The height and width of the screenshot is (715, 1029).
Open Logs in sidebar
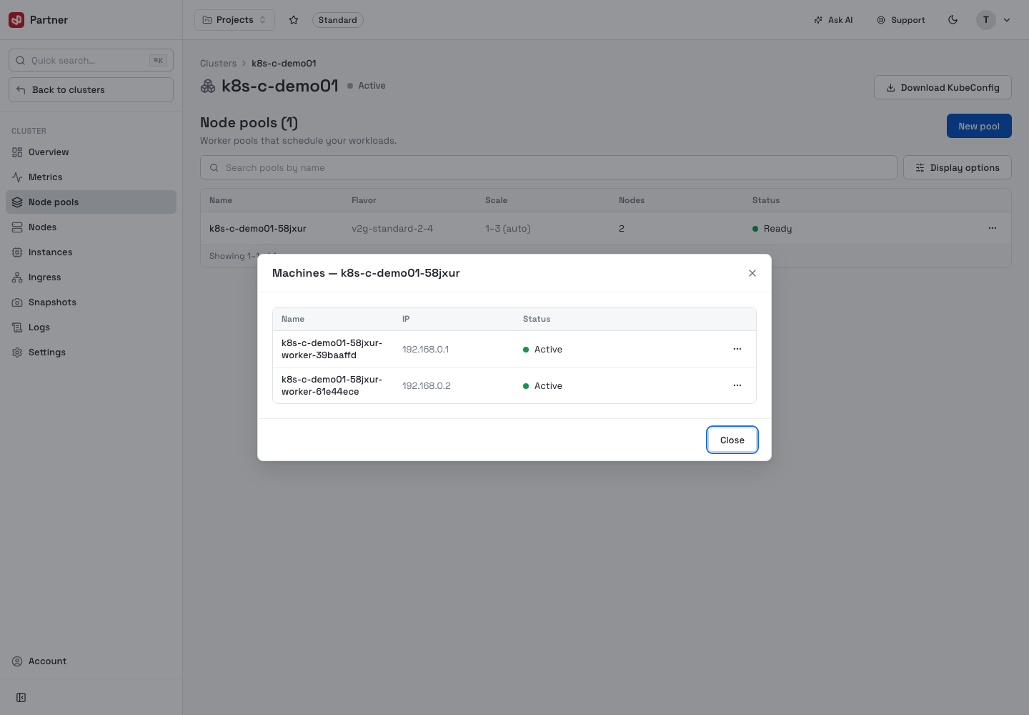click(x=91, y=327)
